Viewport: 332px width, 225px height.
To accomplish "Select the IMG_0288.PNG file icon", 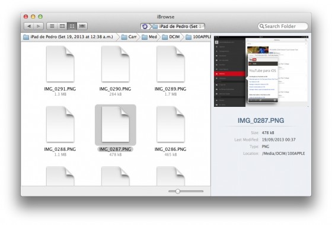I will click(60, 124).
